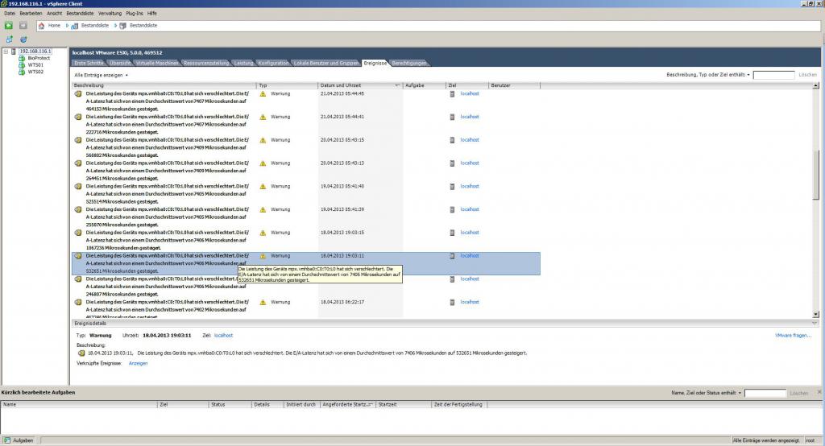Click warning icon for event 19.04.2013 05:41:40
825x446 pixels.
tap(263, 186)
